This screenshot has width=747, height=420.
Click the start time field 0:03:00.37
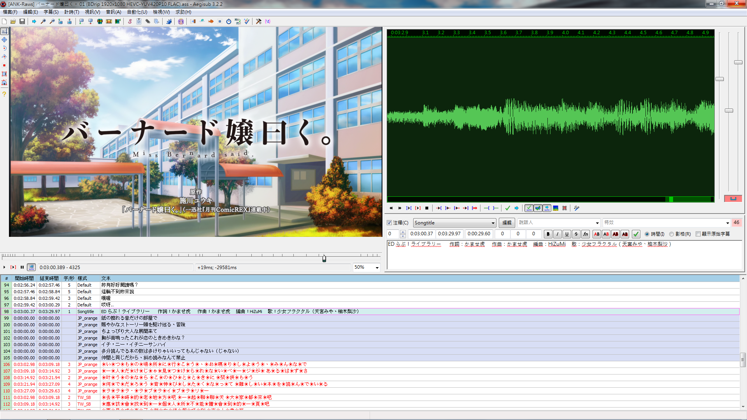tap(422, 234)
